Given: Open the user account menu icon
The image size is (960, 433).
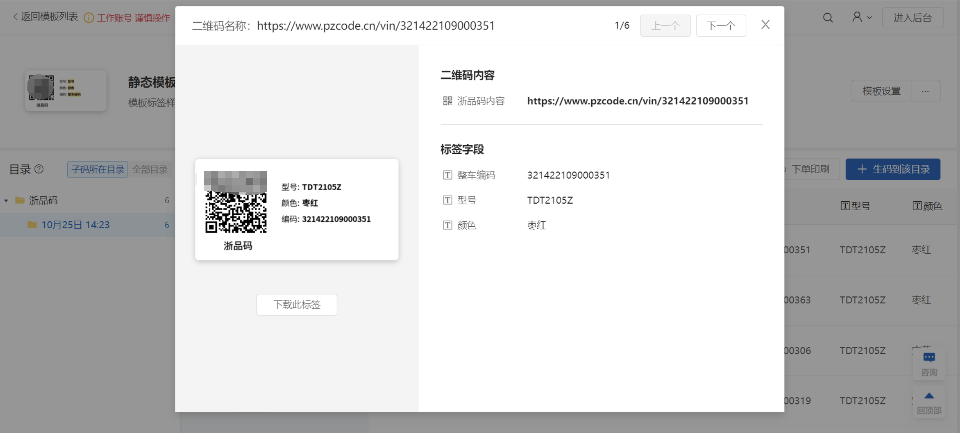Looking at the screenshot, I should [x=857, y=17].
